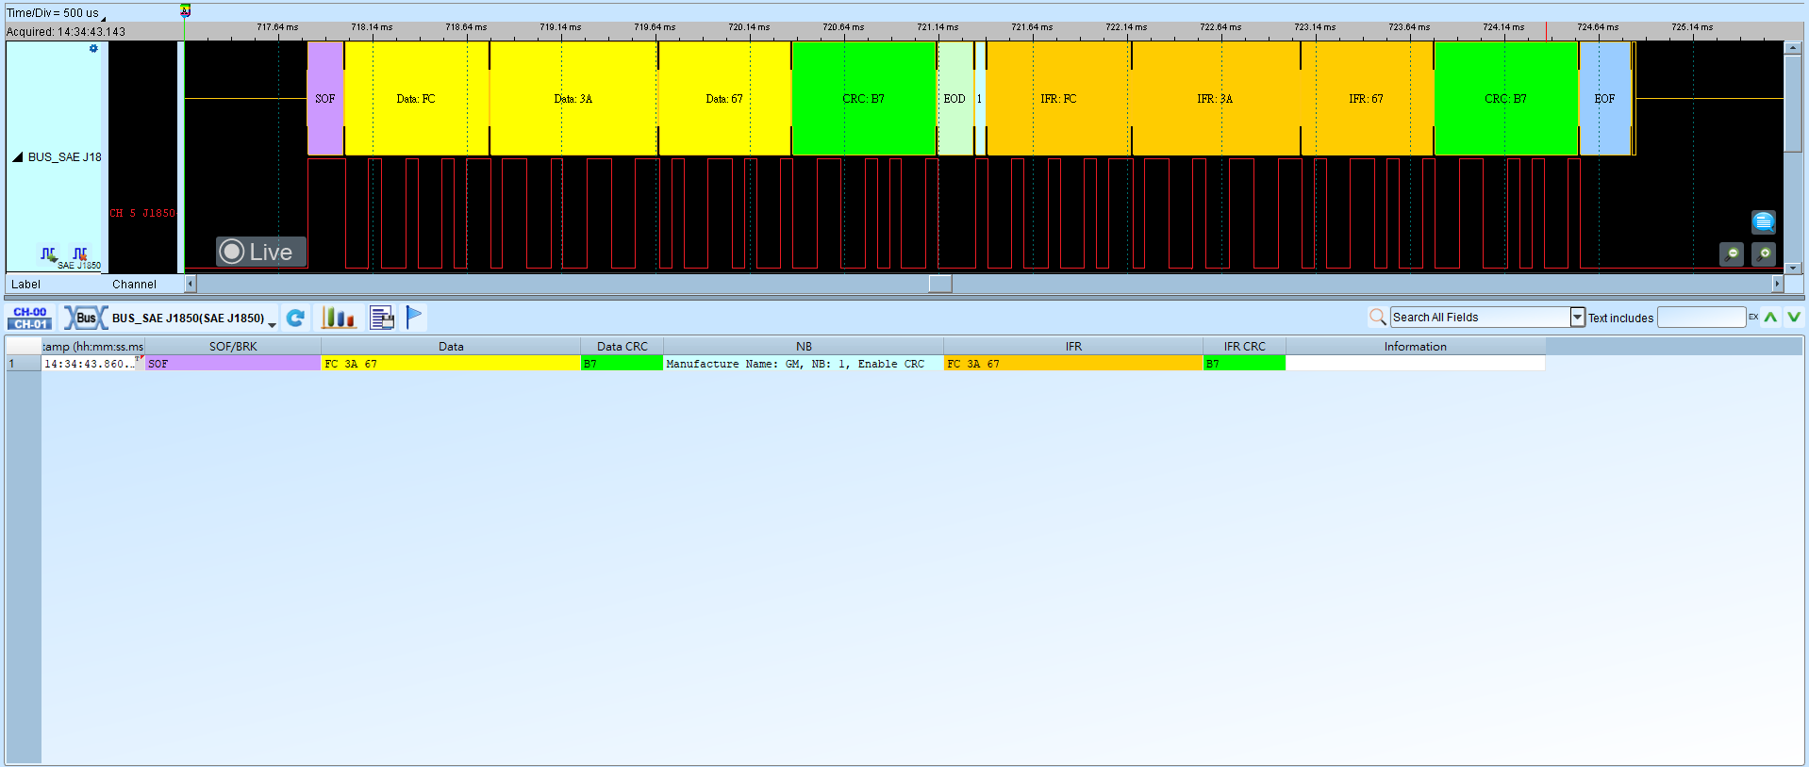Collapse the BUS_SAE J18 bus tree
The image size is (1809, 767).
17,157
